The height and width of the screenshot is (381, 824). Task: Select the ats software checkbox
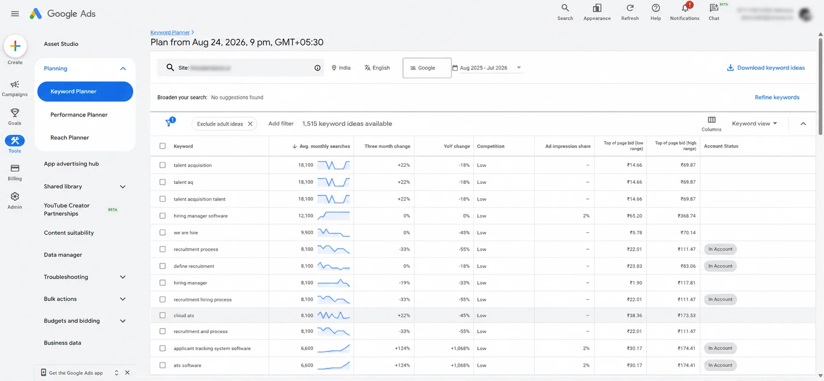point(163,365)
